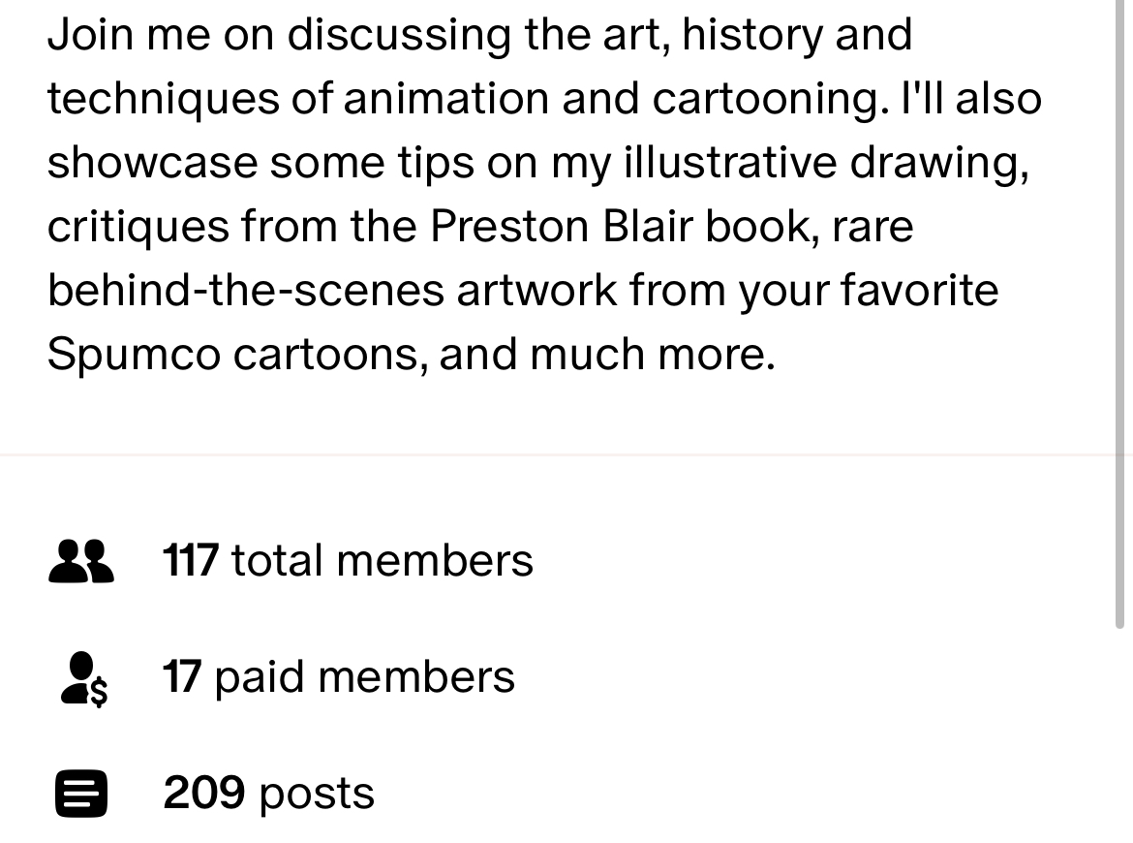This screenshot has height=843, width=1133.
Task: Click the bold number 209
Action: click(203, 793)
